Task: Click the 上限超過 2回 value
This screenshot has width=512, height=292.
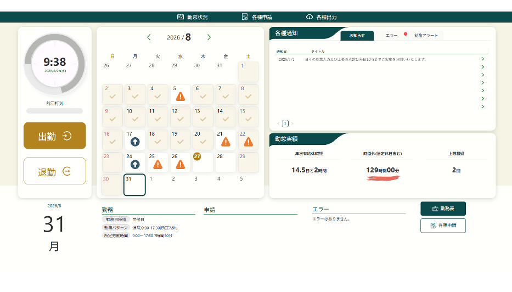Action: pos(456,170)
